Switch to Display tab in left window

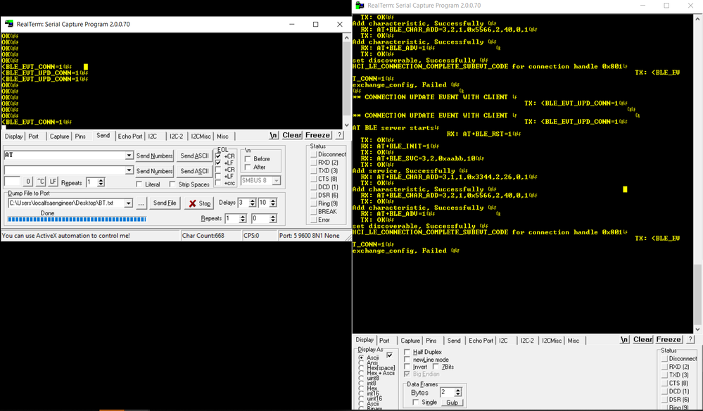(13, 137)
